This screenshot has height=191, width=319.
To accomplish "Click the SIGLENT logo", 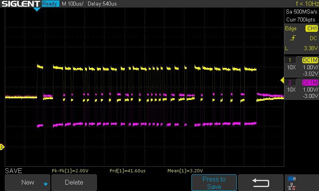I will (21, 4).
